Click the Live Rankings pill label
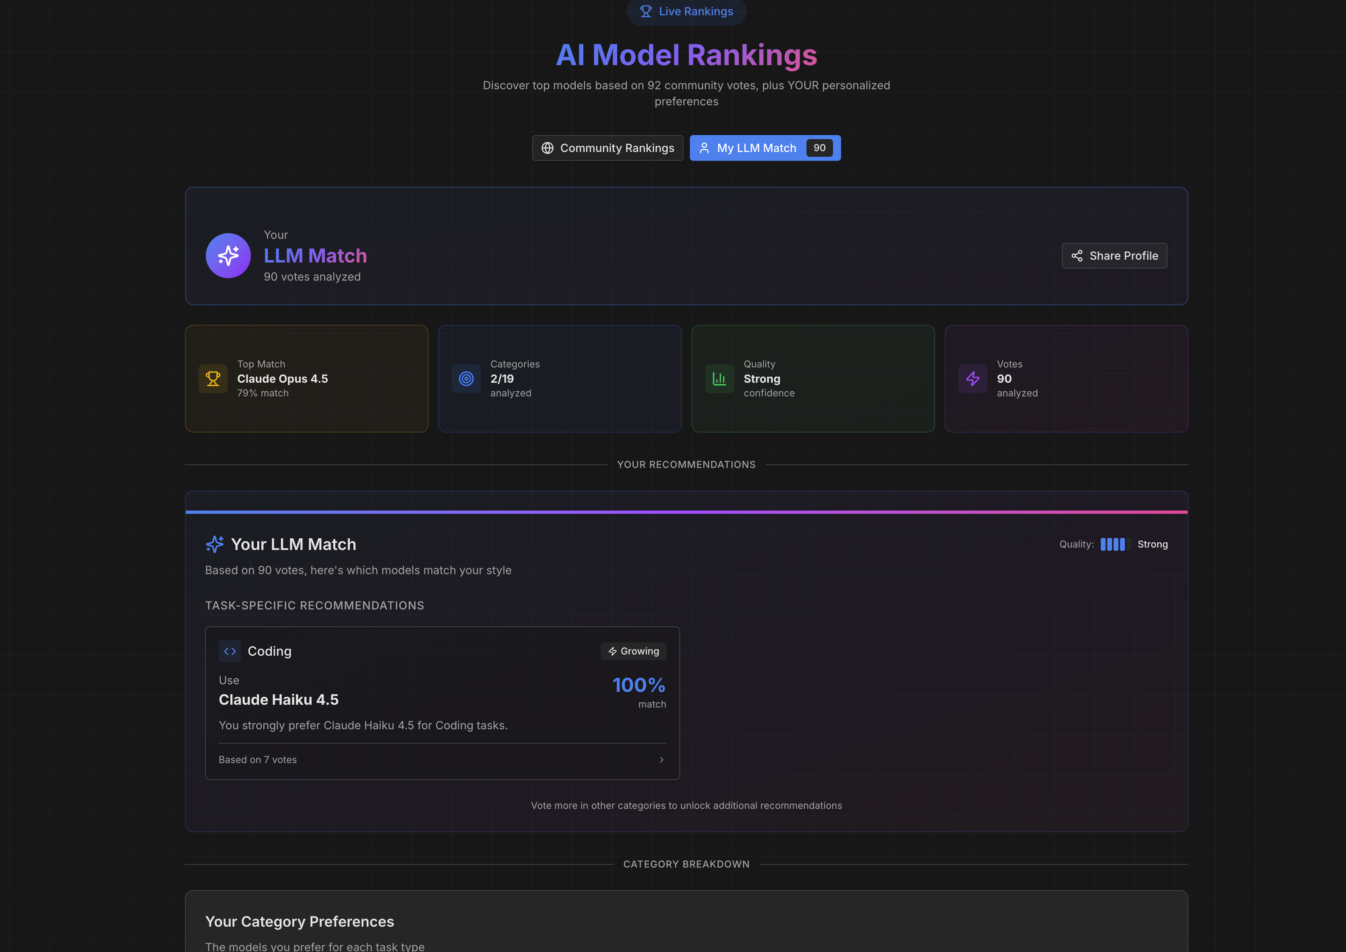Screen dimensions: 1346x952 [x=695, y=11]
